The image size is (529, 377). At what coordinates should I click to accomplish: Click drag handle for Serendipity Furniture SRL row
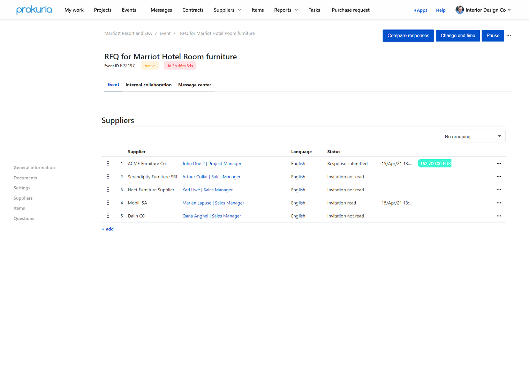(x=108, y=177)
